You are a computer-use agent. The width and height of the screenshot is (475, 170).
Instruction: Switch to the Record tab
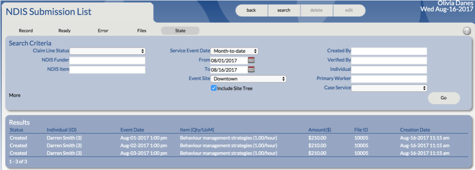point(26,31)
